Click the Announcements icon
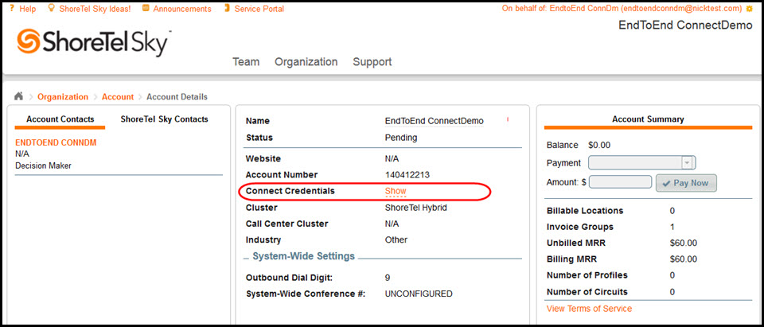764x327 pixels. tap(146, 8)
